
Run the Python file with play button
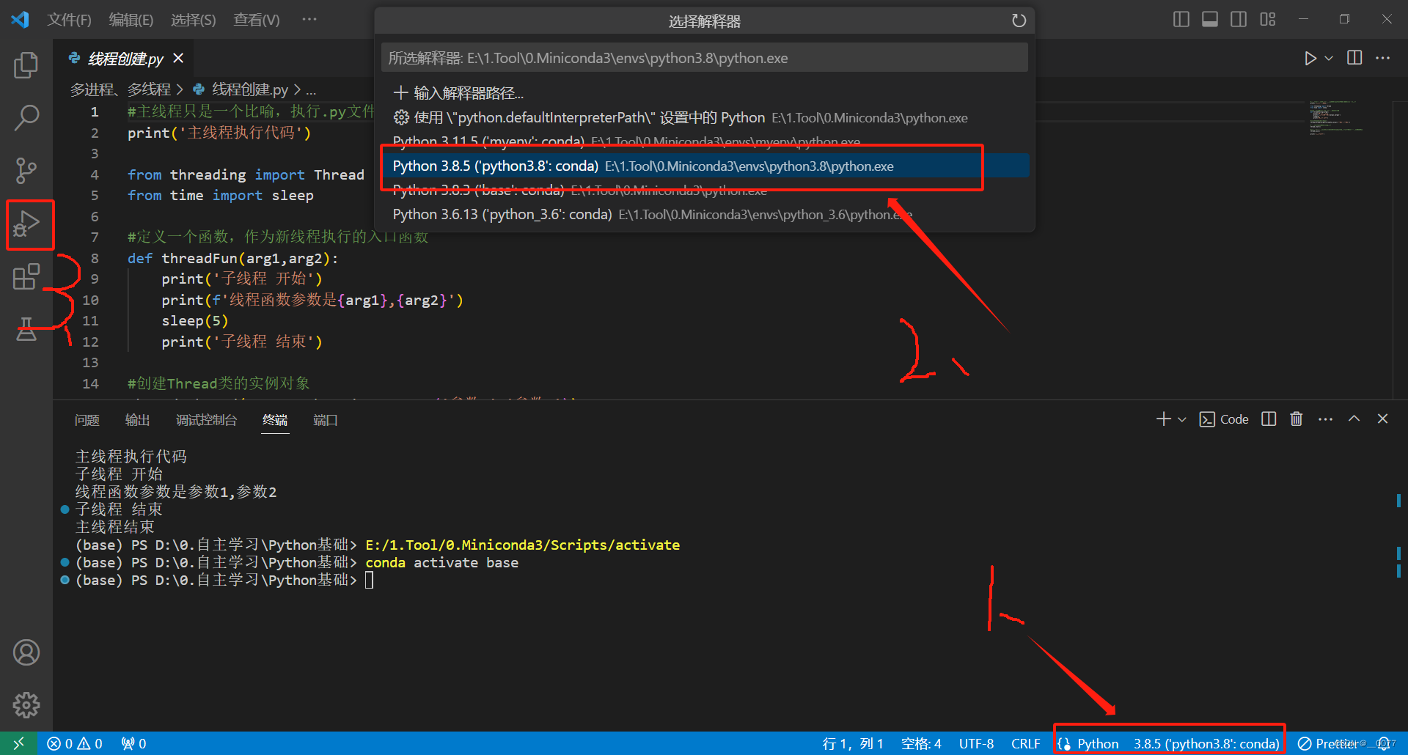[1310, 58]
